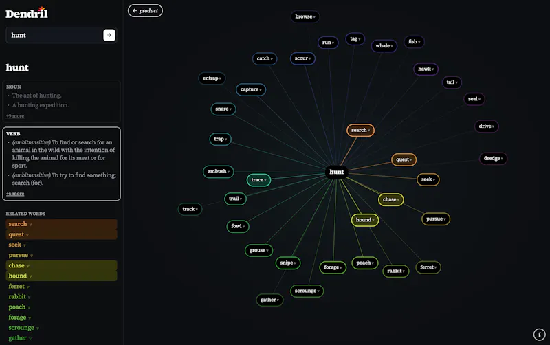550x345 pixels.
Task: Select the quest graph node
Action: click(404, 160)
